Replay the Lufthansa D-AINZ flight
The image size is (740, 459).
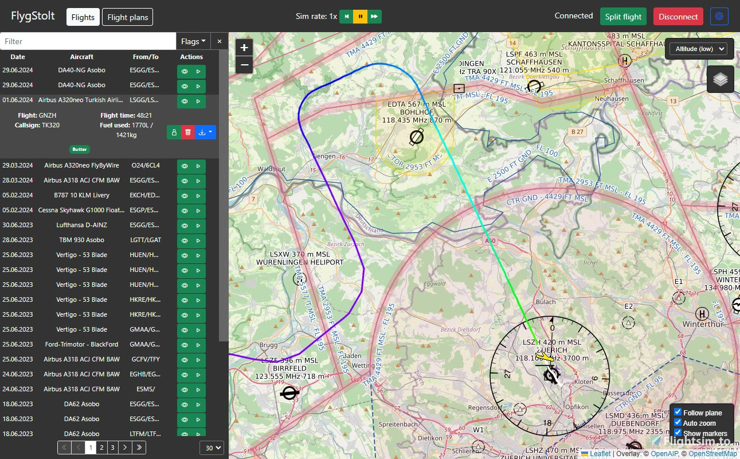[198, 225]
